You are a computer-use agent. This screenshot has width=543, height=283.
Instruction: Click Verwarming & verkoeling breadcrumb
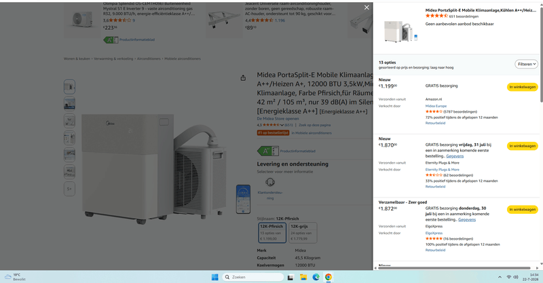113,58
